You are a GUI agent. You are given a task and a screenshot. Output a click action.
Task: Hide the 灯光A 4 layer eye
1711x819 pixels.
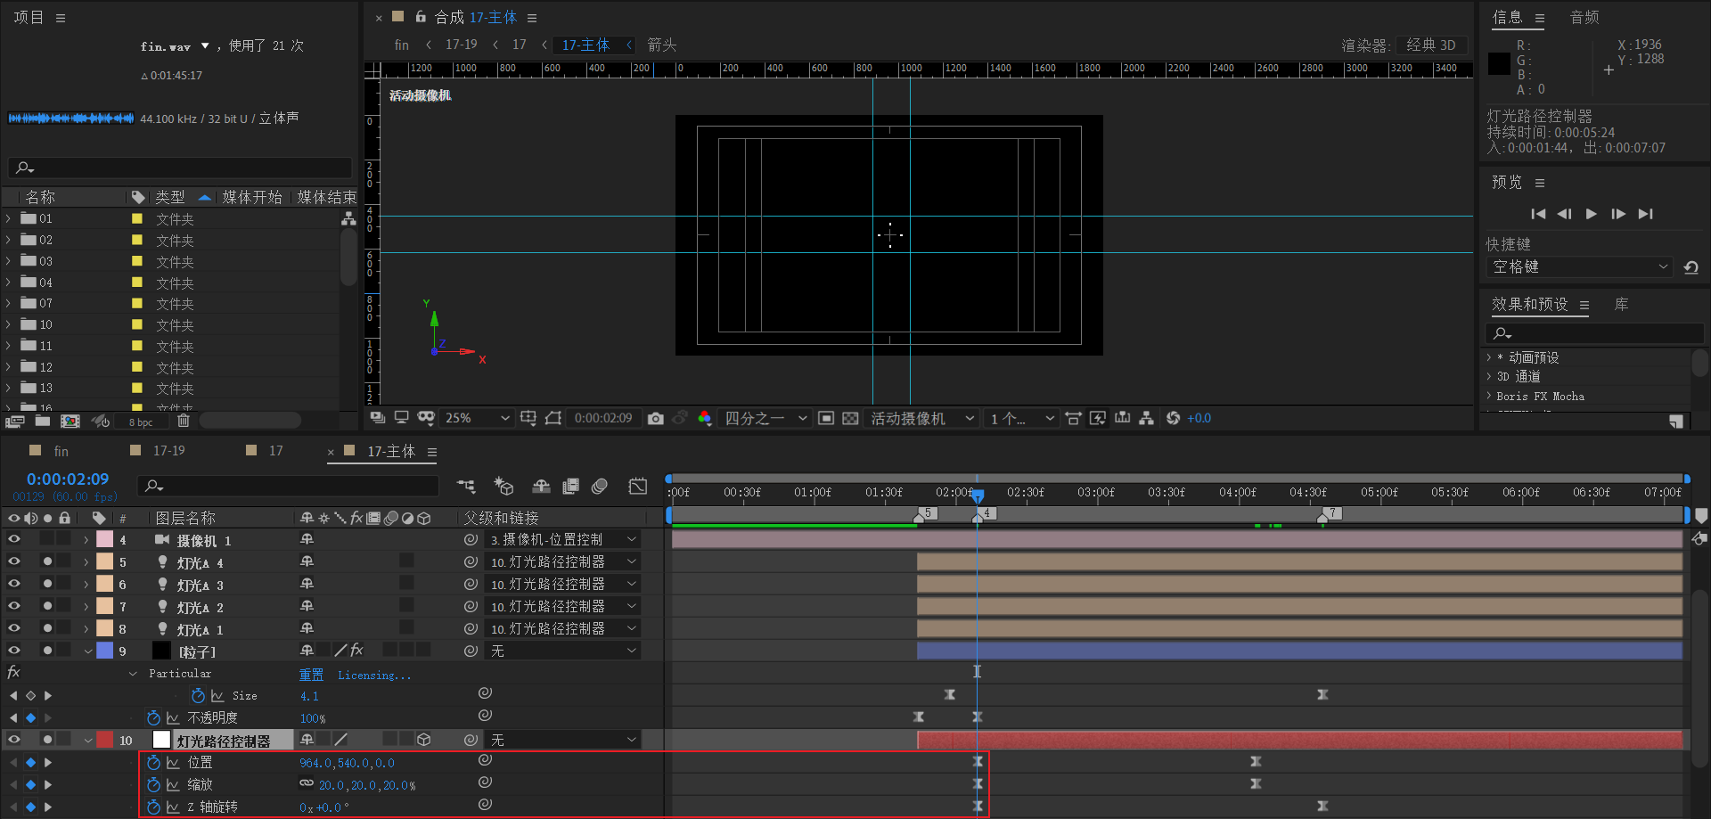click(x=14, y=561)
